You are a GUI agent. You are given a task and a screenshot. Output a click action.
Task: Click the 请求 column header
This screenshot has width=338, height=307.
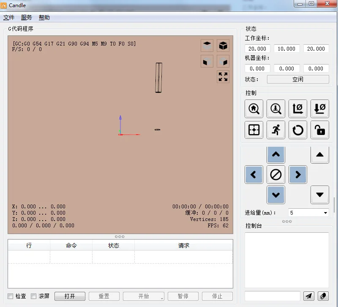pyautogui.click(x=184, y=245)
